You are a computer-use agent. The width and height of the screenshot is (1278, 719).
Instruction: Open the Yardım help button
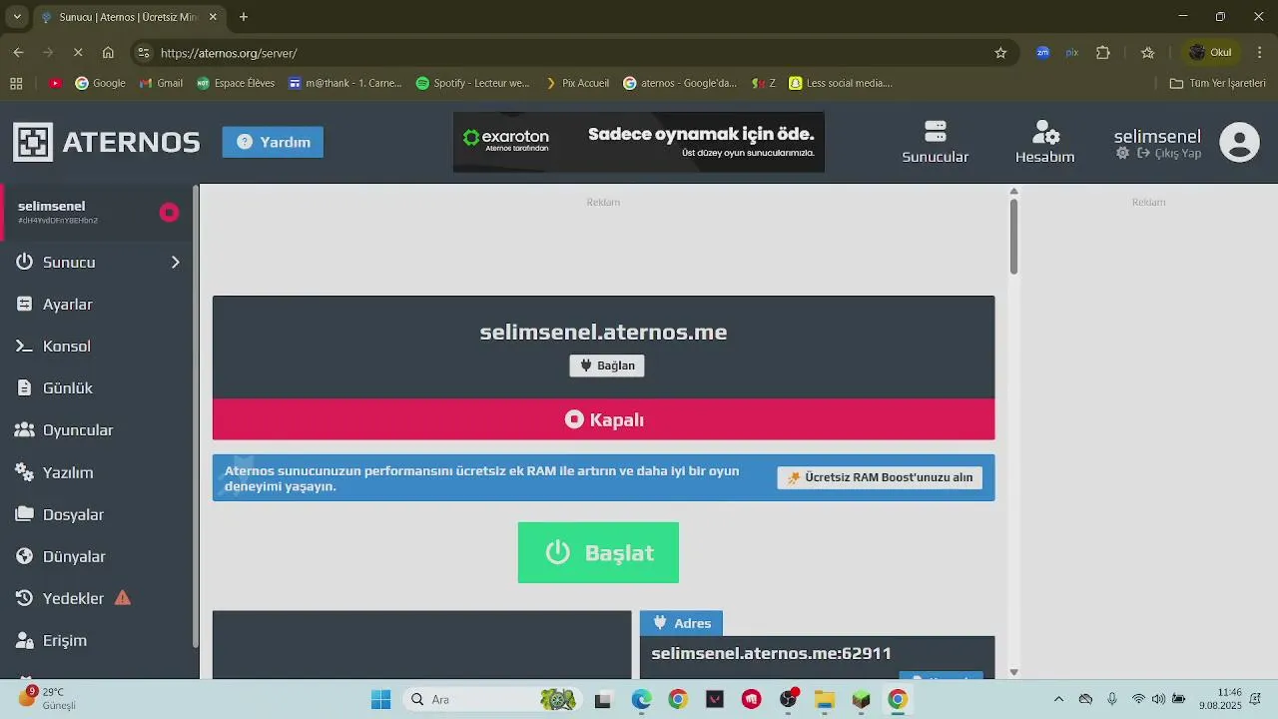(x=273, y=142)
